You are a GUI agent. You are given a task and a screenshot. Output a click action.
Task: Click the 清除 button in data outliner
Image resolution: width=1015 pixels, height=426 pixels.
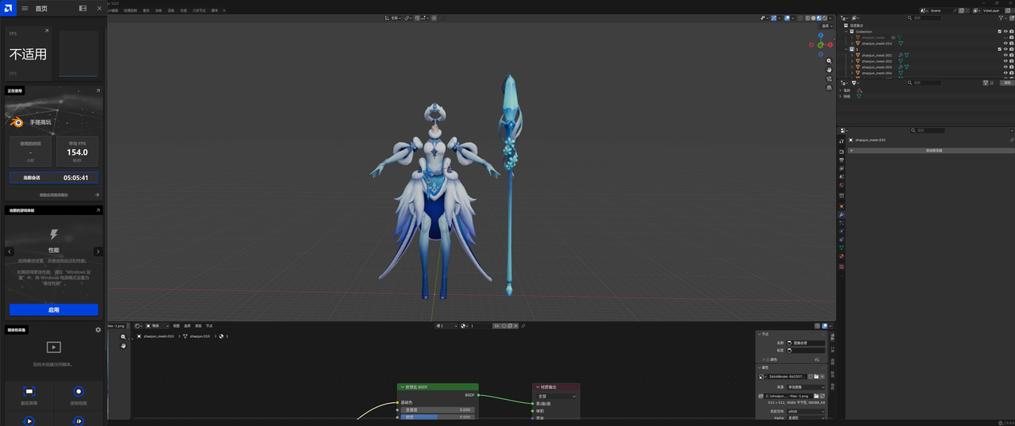pos(1007,83)
